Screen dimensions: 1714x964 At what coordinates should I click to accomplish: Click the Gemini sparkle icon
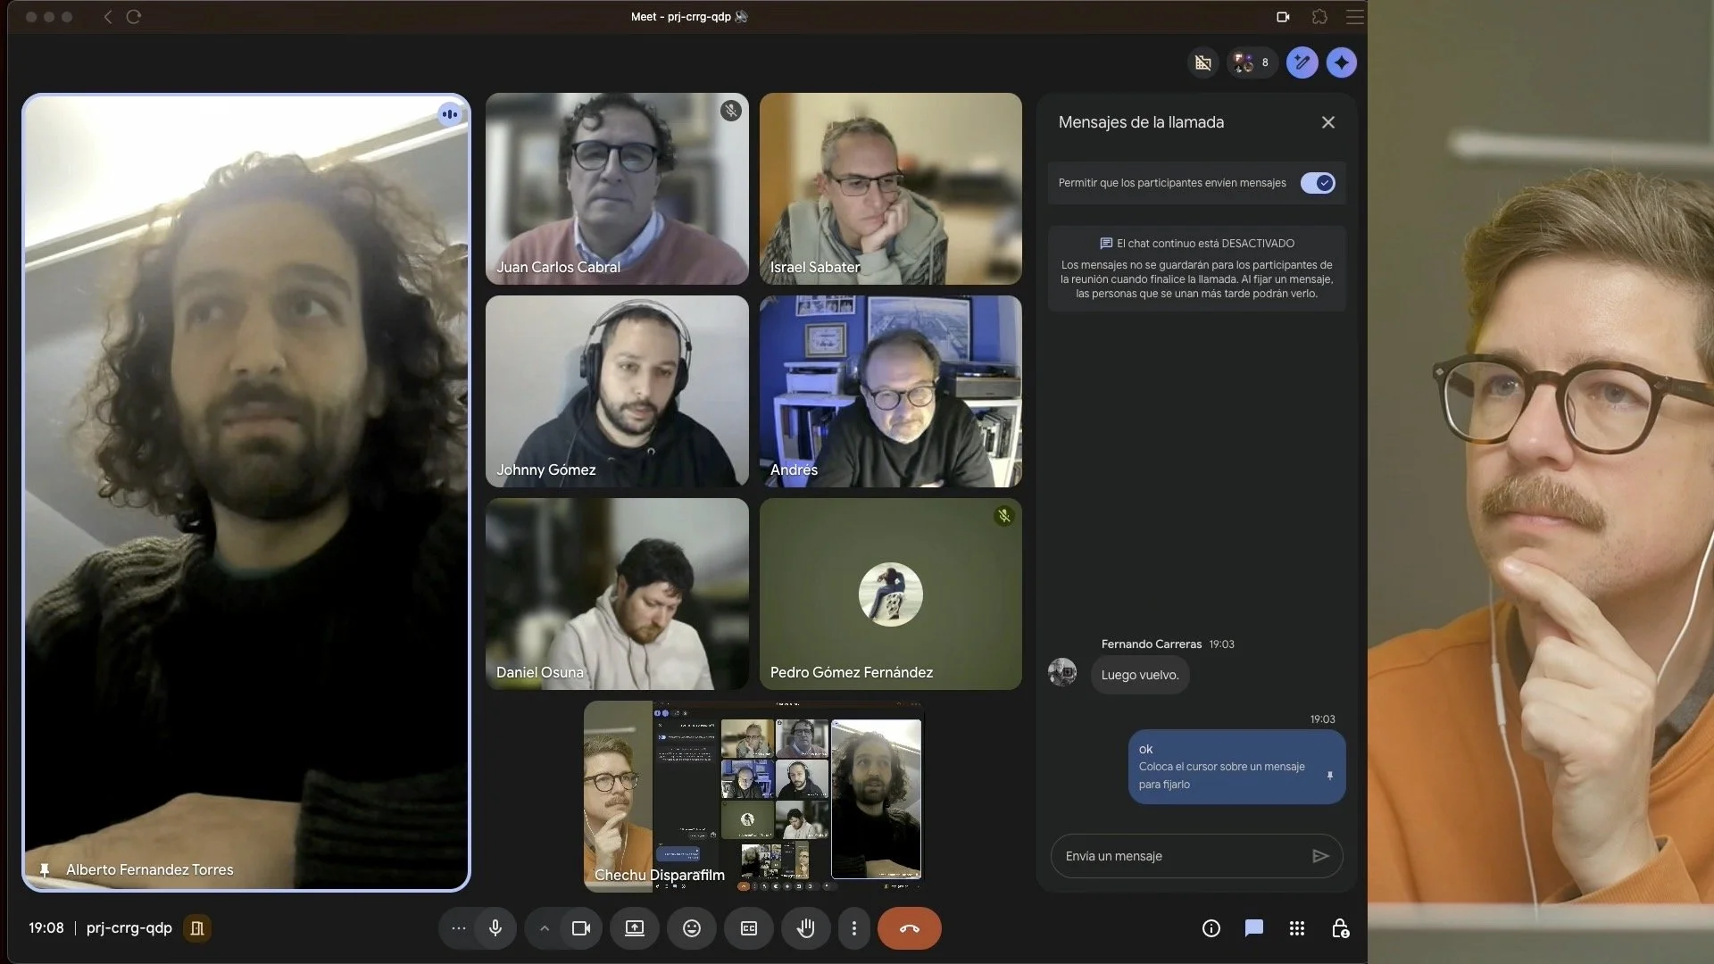(1341, 62)
